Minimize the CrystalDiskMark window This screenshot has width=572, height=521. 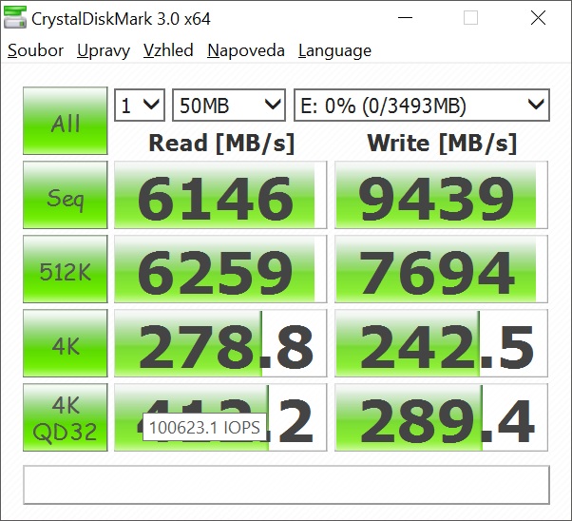pos(405,17)
